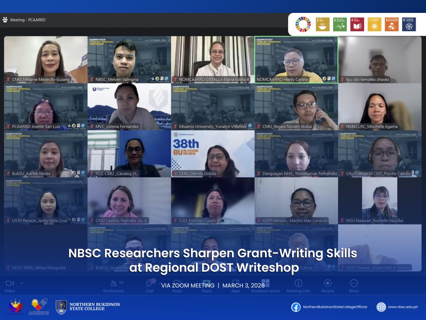Select CMU_Glenda Doblas video tile

(x=213, y=154)
